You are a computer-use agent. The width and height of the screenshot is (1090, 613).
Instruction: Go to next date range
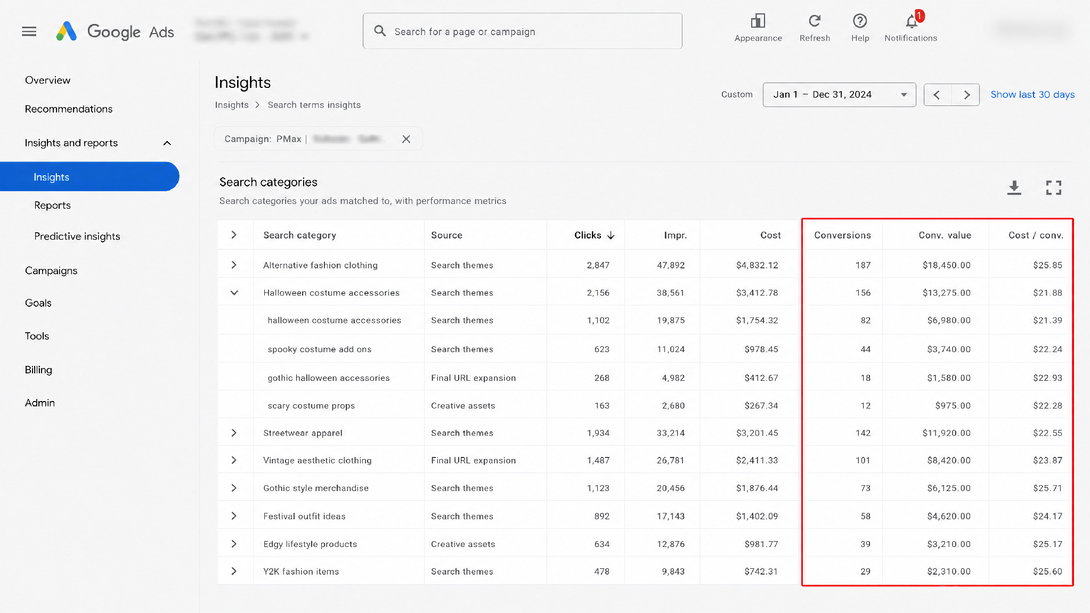tap(966, 95)
